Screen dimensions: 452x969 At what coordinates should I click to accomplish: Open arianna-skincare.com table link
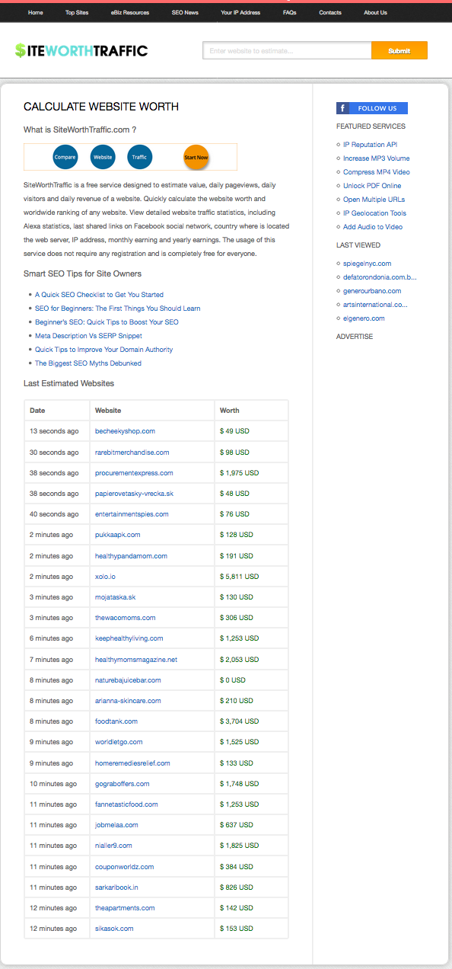(128, 701)
